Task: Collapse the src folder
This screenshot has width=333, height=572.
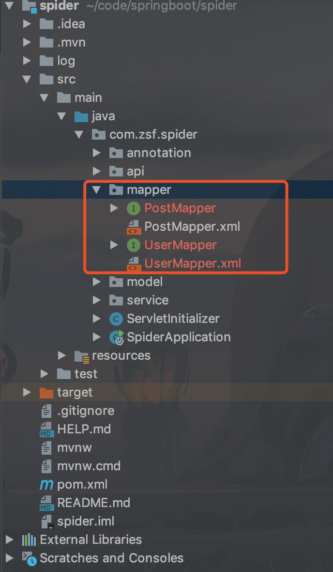Action: [x=27, y=79]
